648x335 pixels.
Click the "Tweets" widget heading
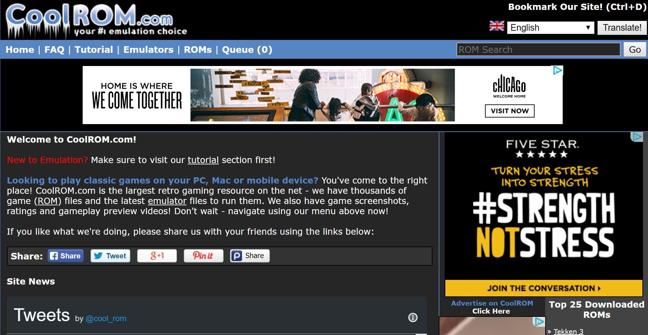(42, 315)
